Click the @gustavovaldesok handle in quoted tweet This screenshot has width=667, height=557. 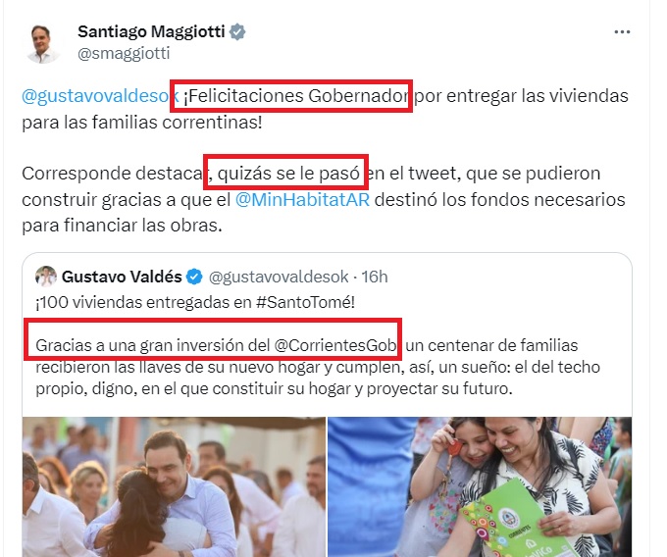[279, 277]
